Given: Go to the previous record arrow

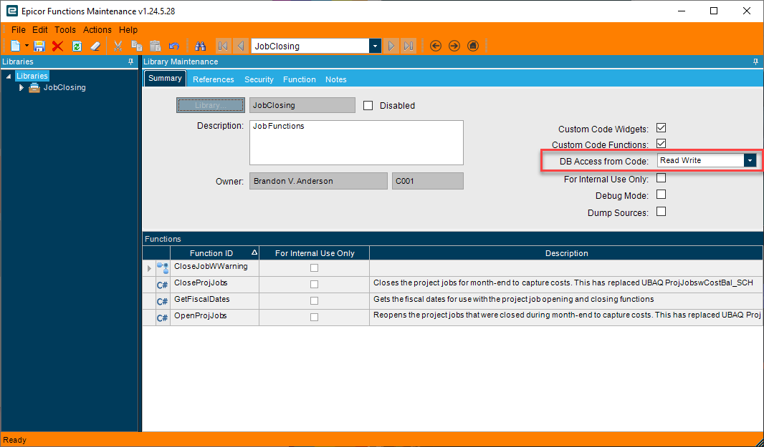Looking at the screenshot, I should point(241,46).
